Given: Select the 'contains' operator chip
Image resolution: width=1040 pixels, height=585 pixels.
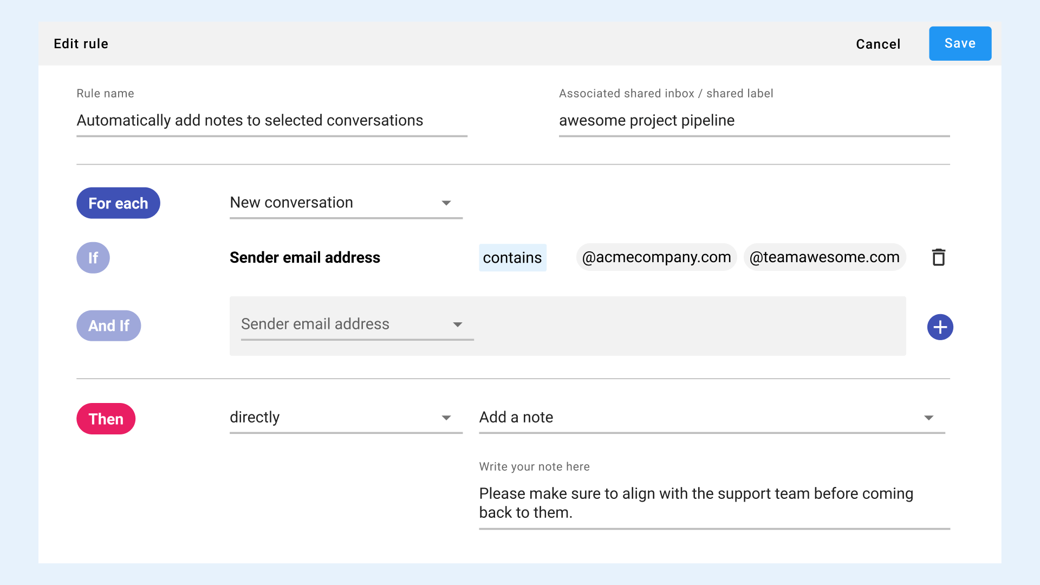Looking at the screenshot, I should (x=512, y=258).
